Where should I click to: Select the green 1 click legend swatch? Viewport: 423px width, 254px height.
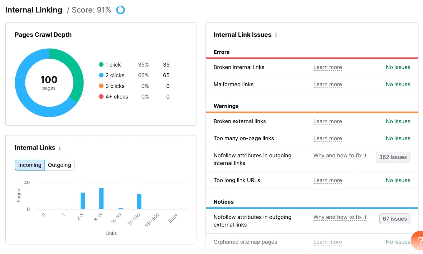pos(101,64)
